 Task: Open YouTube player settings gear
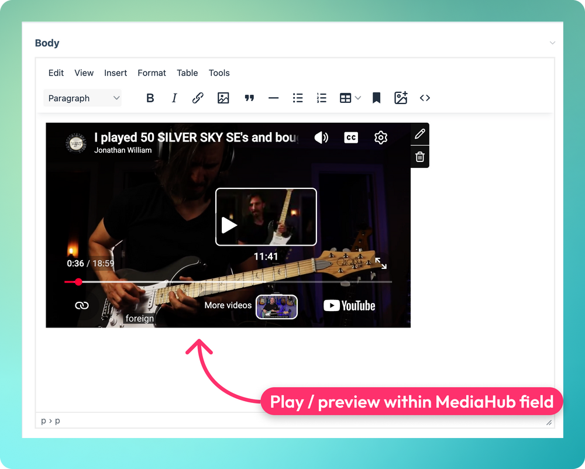(x=381, y=137)
